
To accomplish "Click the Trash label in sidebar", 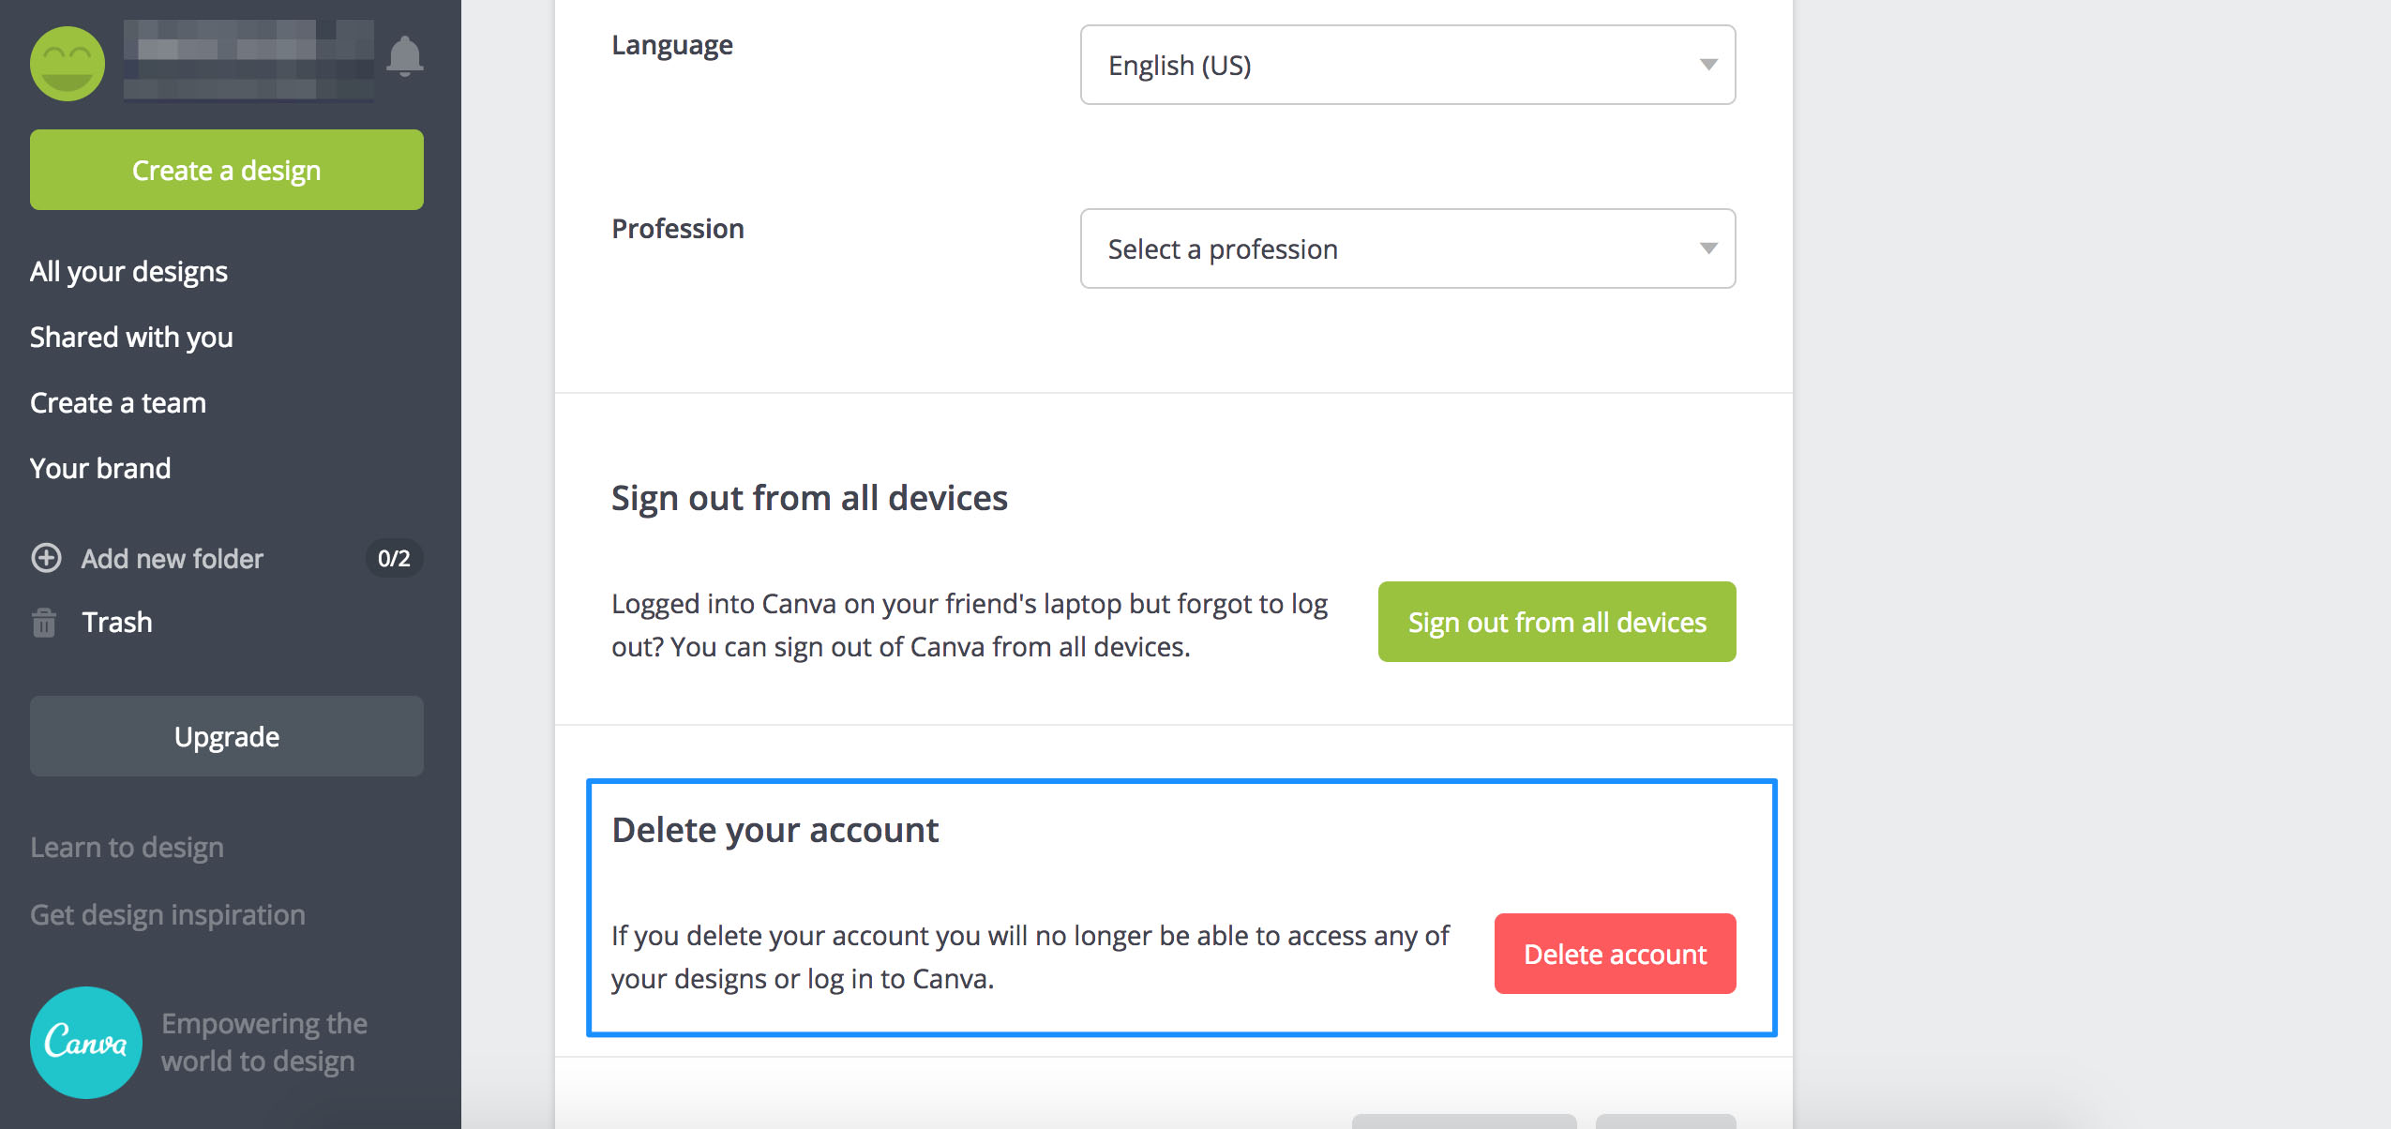I will coord(117,623).
